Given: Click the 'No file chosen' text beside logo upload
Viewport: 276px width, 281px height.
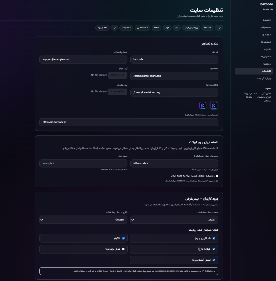Looking at the screenshot, I should click(99, 75).
